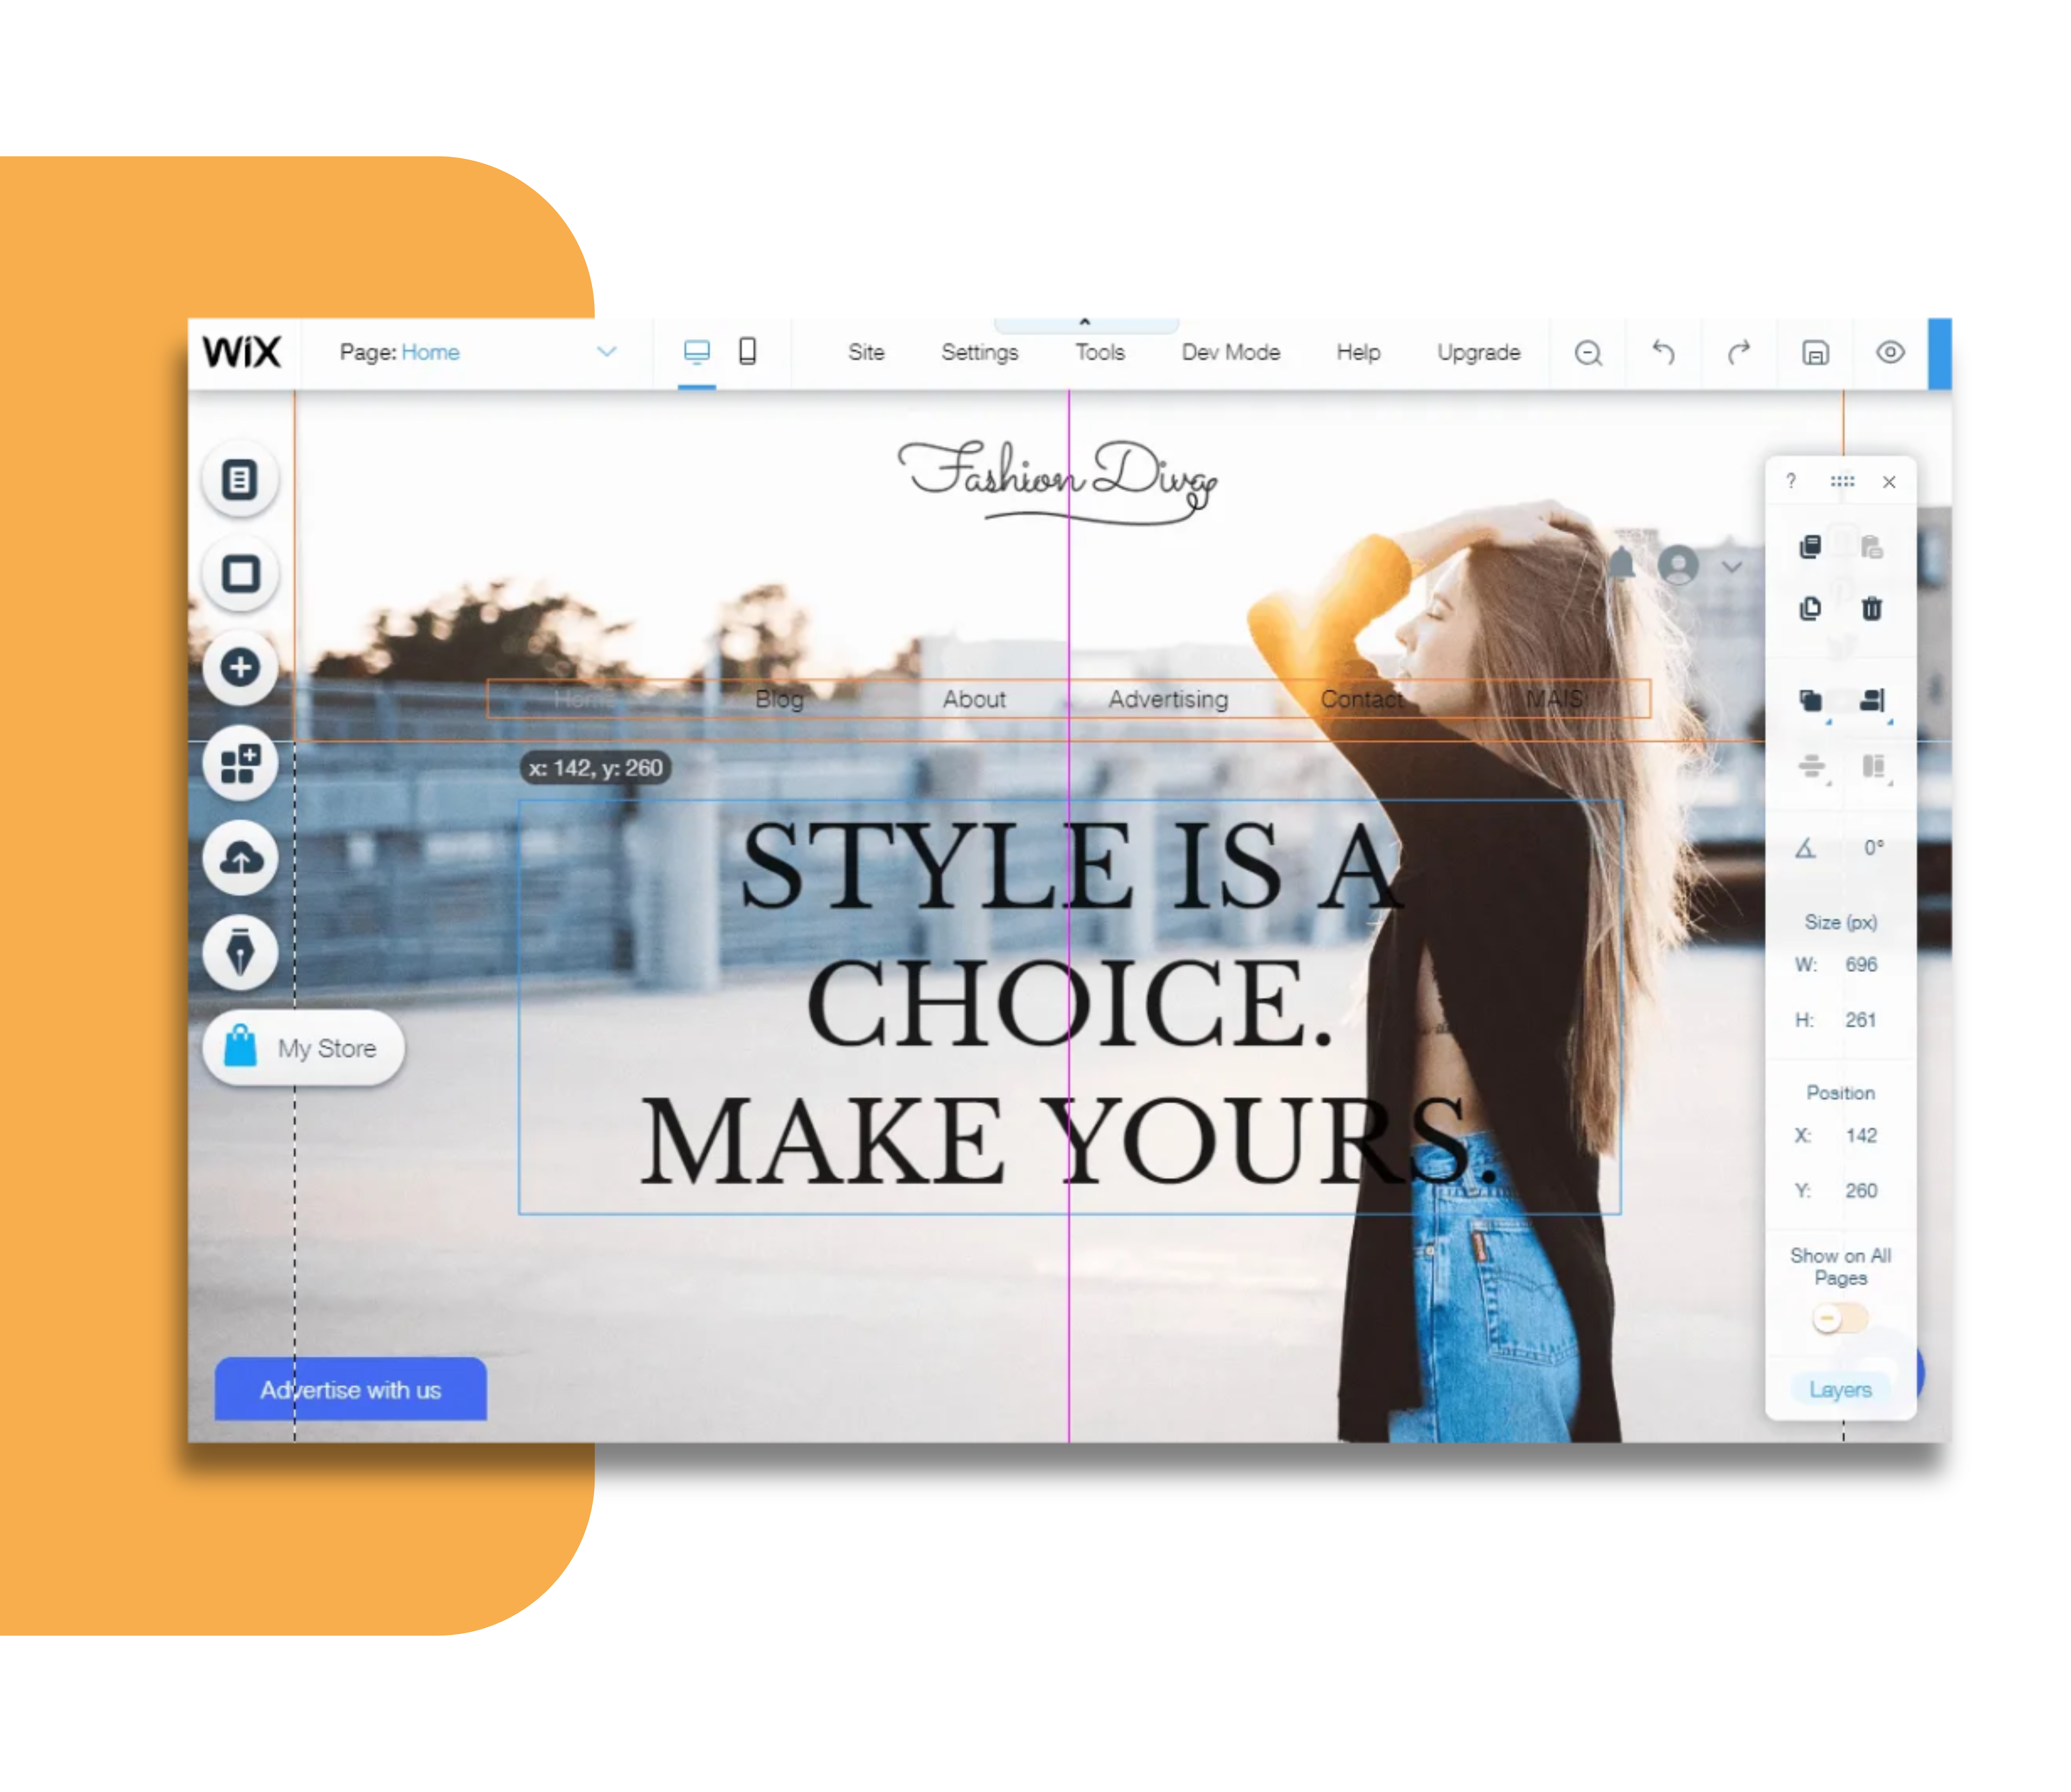This screenshot has width=2071, height=1792.
Task: Click the Undo arrow icon
Action: tap(1663, 352)
